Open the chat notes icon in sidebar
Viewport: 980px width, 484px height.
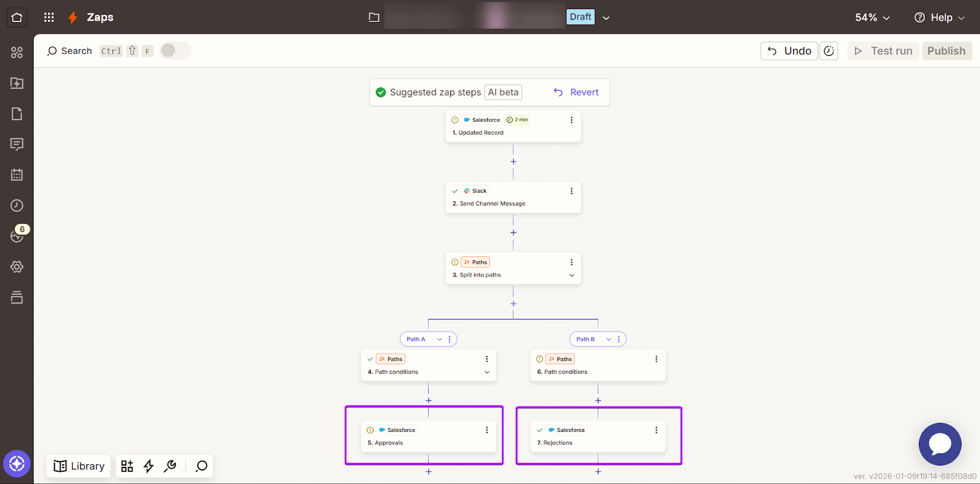click(17, 144)
